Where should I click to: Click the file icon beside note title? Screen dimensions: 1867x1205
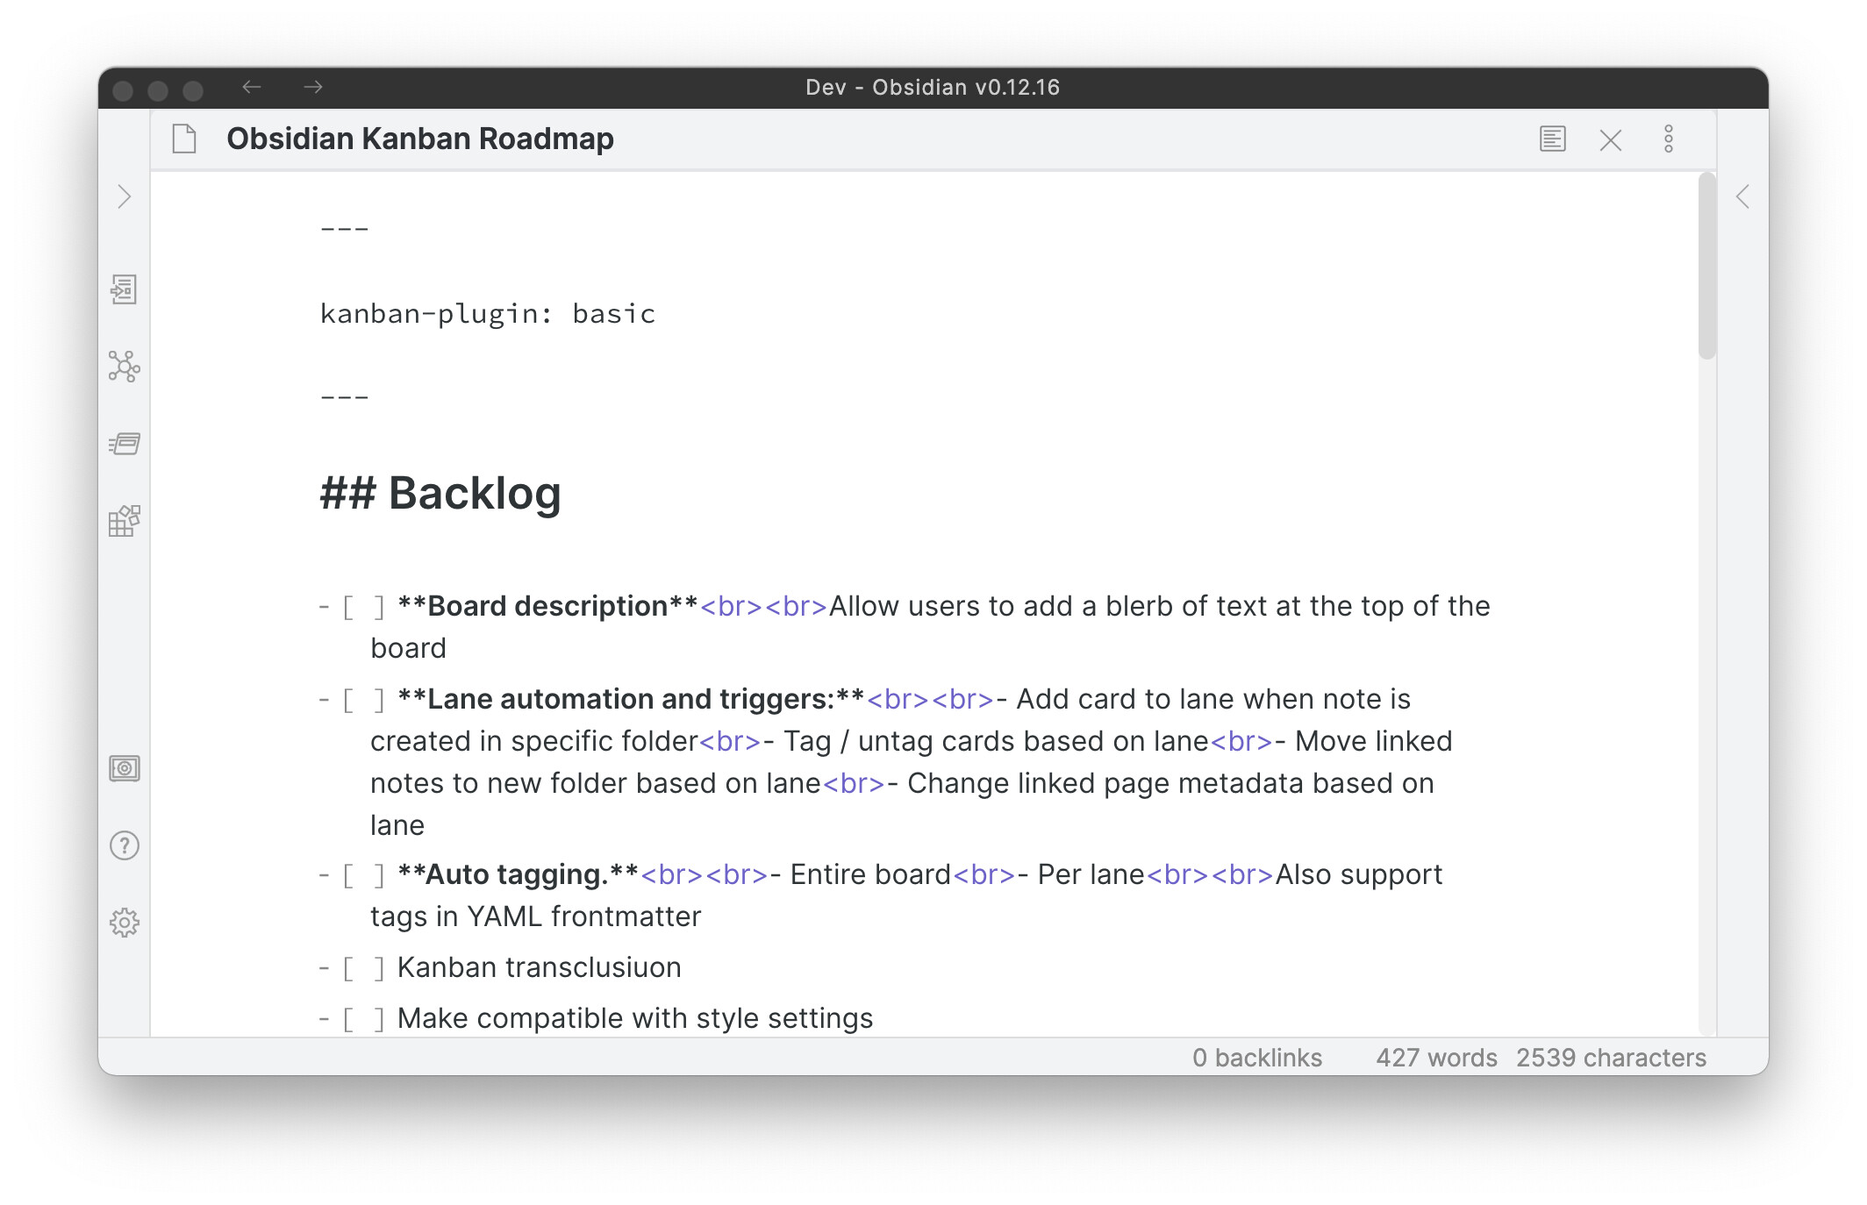click(184, 139)
